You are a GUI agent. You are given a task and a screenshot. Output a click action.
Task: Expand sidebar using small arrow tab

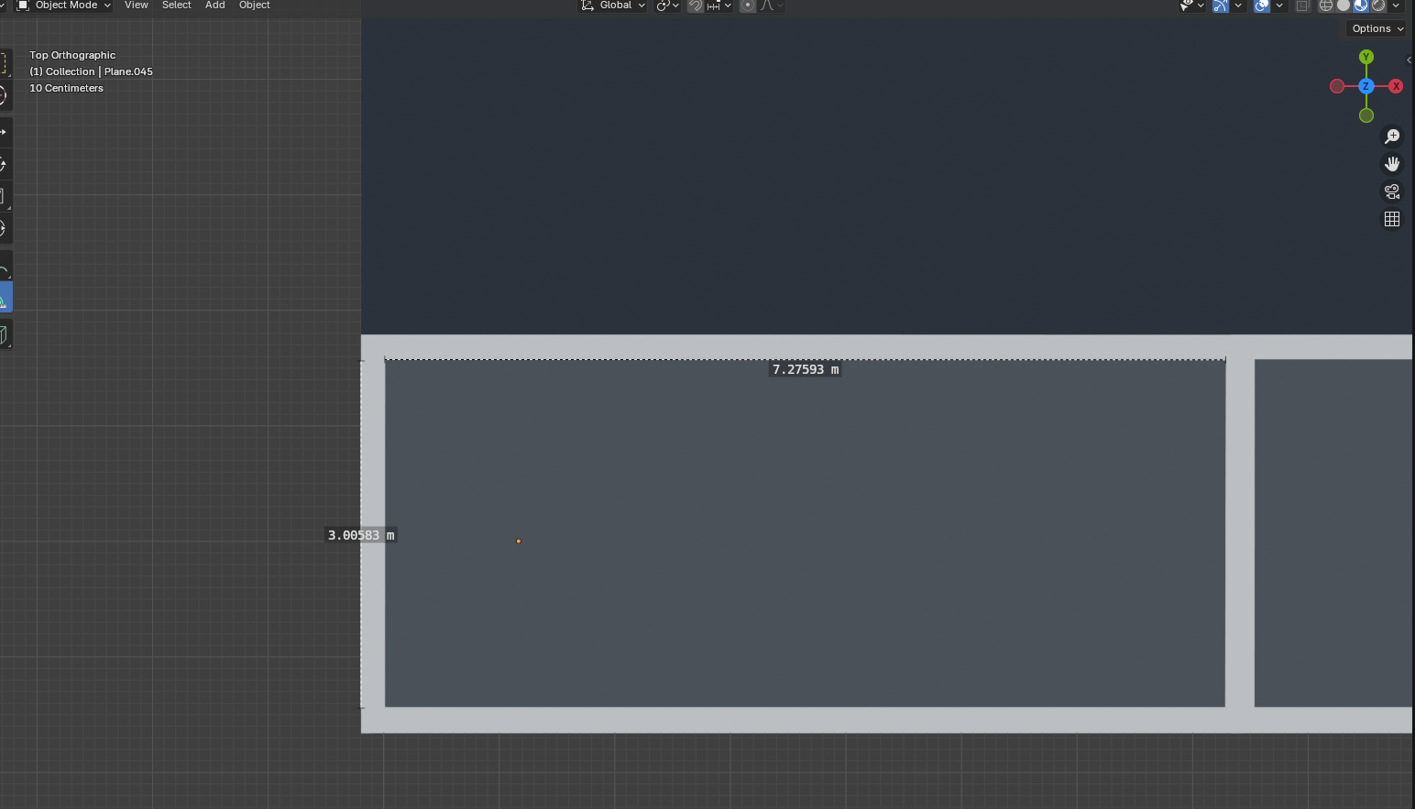coord(1409,60)
